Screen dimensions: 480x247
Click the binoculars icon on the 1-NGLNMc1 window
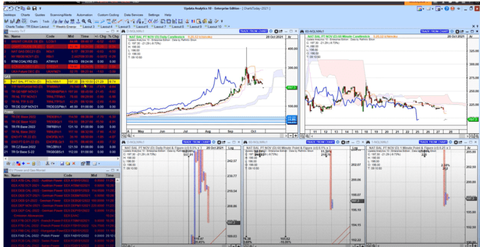pos(368,142)
